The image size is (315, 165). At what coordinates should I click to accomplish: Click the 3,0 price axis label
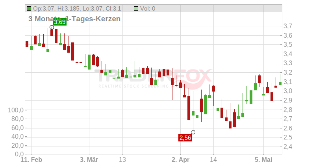pos(288,91)
